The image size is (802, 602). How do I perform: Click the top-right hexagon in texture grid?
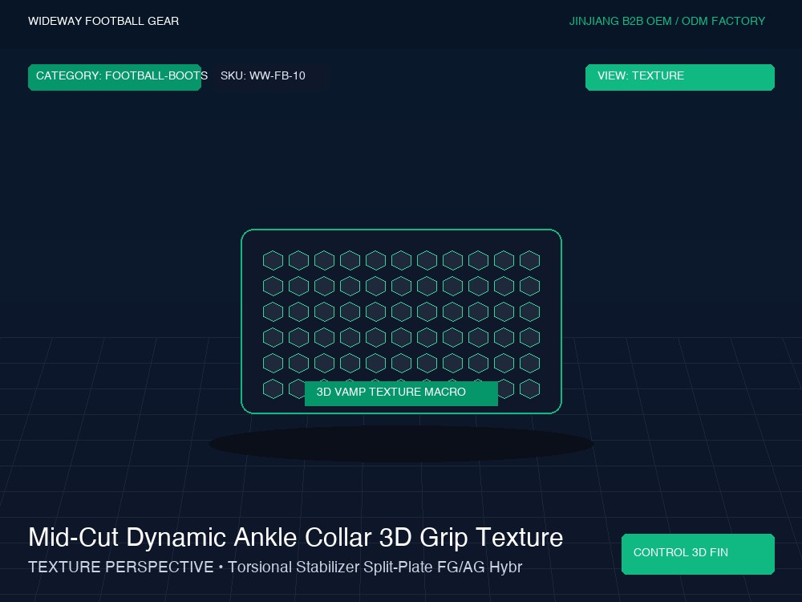530,261
